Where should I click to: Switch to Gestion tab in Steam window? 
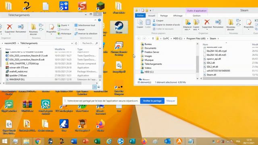click(196, 16)
